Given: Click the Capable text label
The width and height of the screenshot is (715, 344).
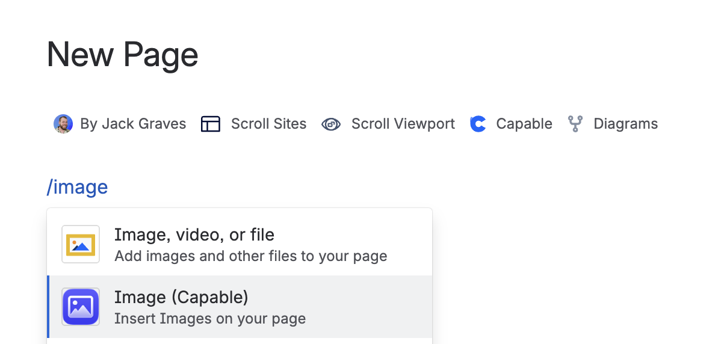Looking at the screenshot, I should pos(524,124).
